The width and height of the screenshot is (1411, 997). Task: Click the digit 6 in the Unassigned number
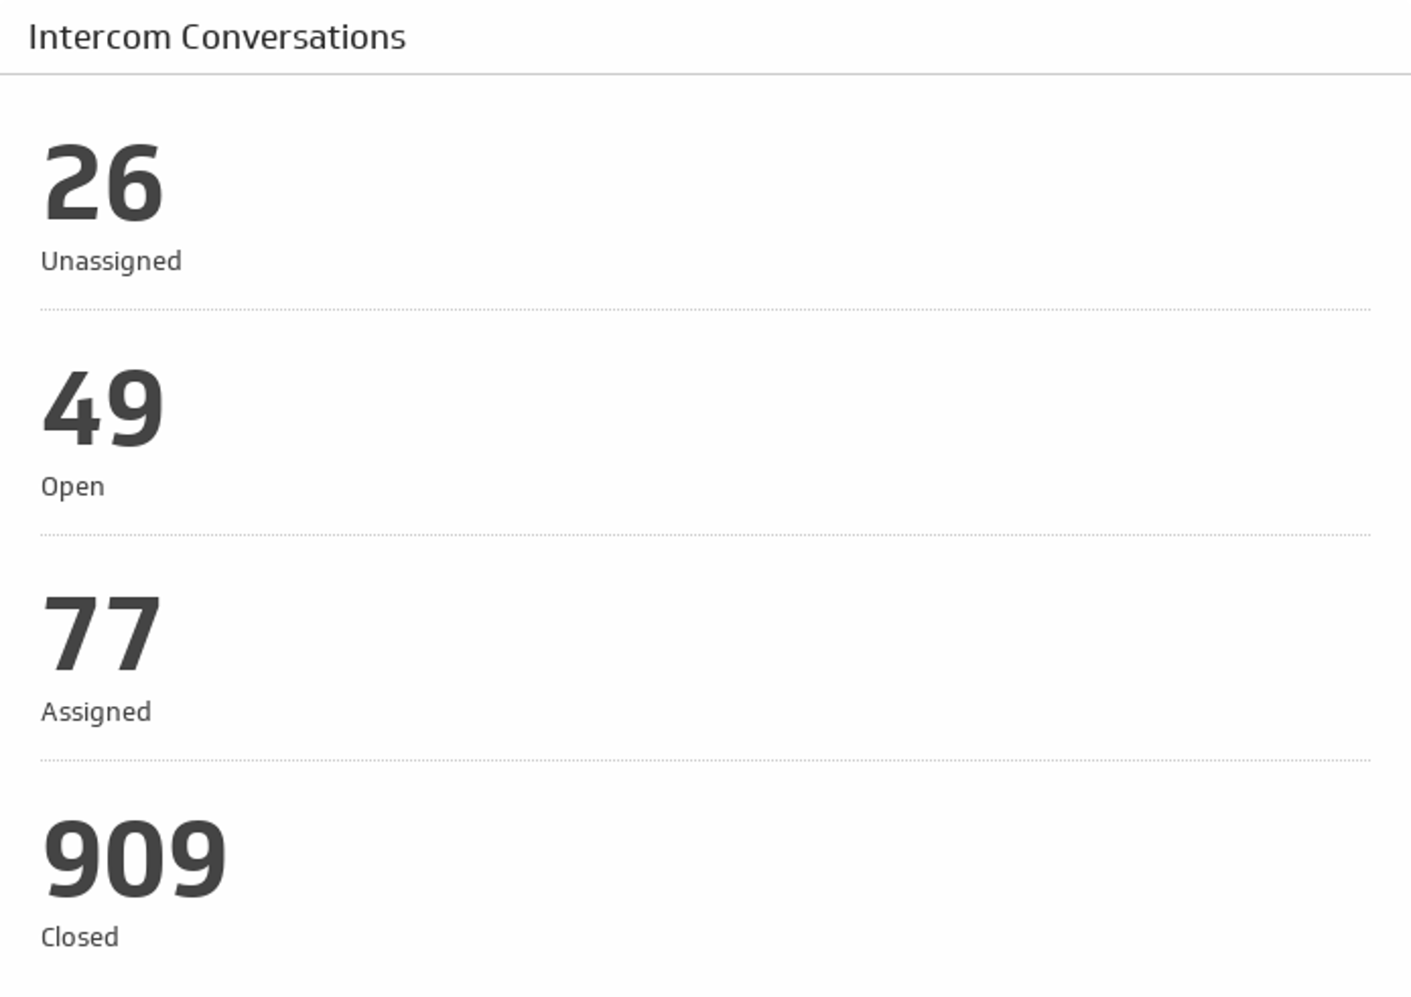pos(134,183)
